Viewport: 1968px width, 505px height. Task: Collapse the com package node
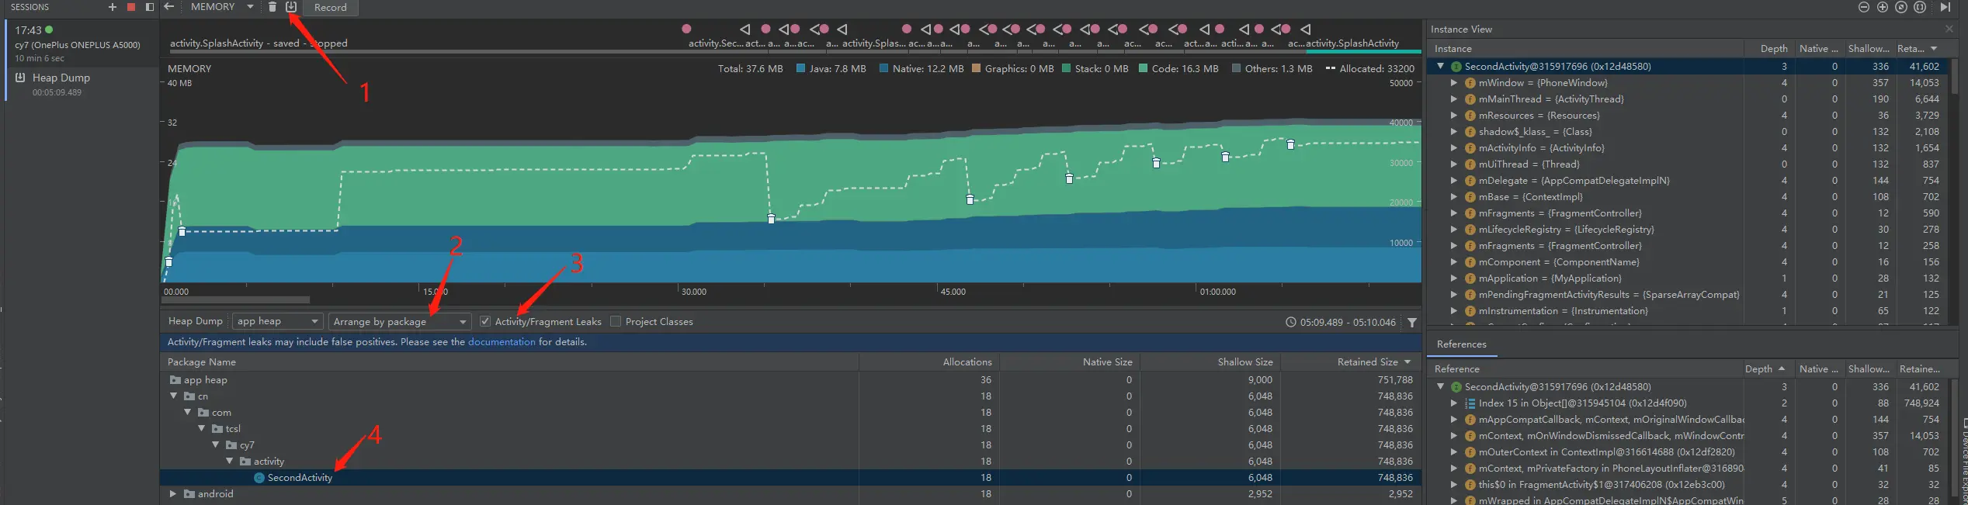coord(188,413)
